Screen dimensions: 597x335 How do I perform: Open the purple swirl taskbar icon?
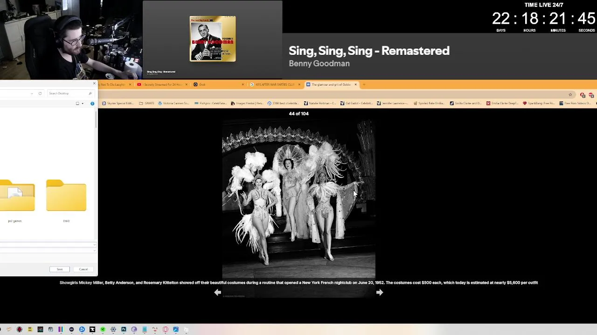(134, 329)
